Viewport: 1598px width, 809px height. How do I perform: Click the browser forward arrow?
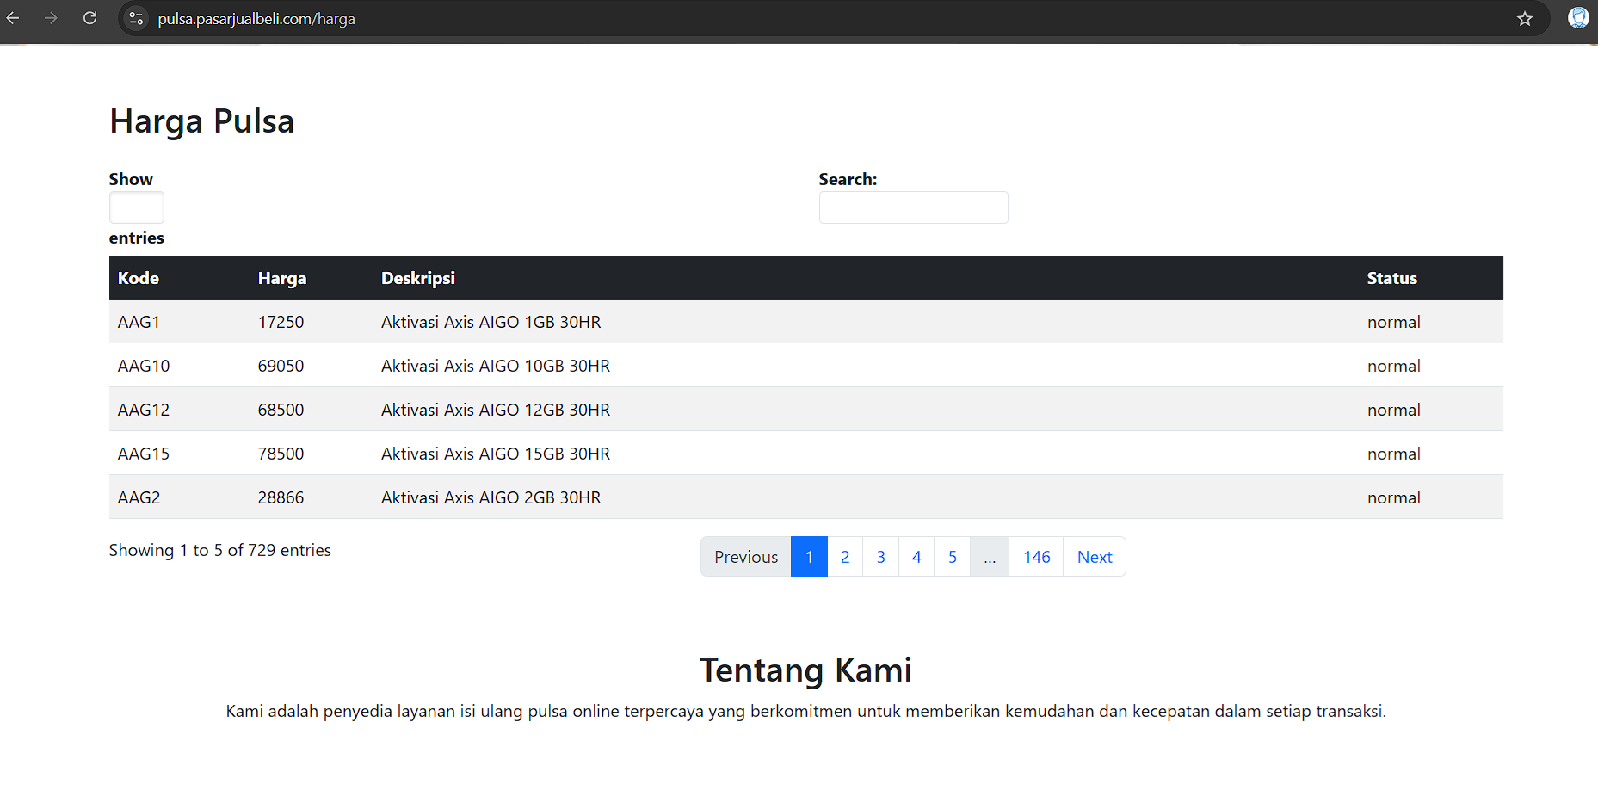point(51,18)
